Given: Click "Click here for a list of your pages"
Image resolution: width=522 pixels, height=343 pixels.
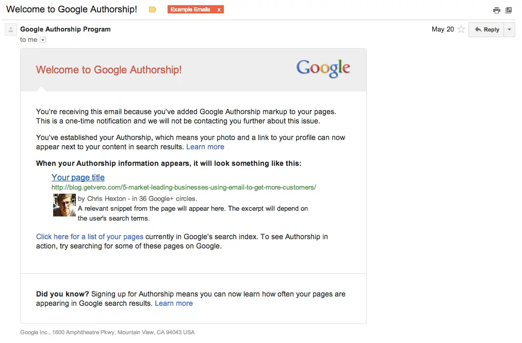Looking at the screenshot, I should pyautogui.click(x=89, y=237).
